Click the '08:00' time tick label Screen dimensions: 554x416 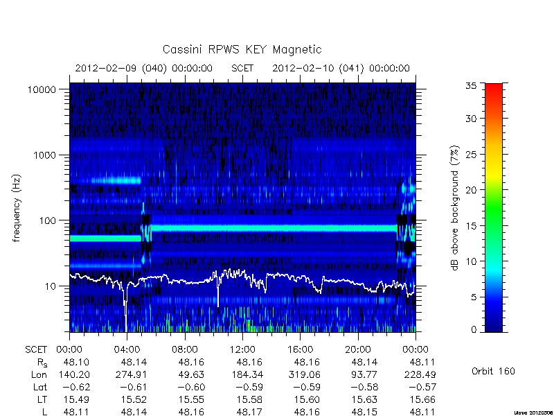tap(185, 350)
